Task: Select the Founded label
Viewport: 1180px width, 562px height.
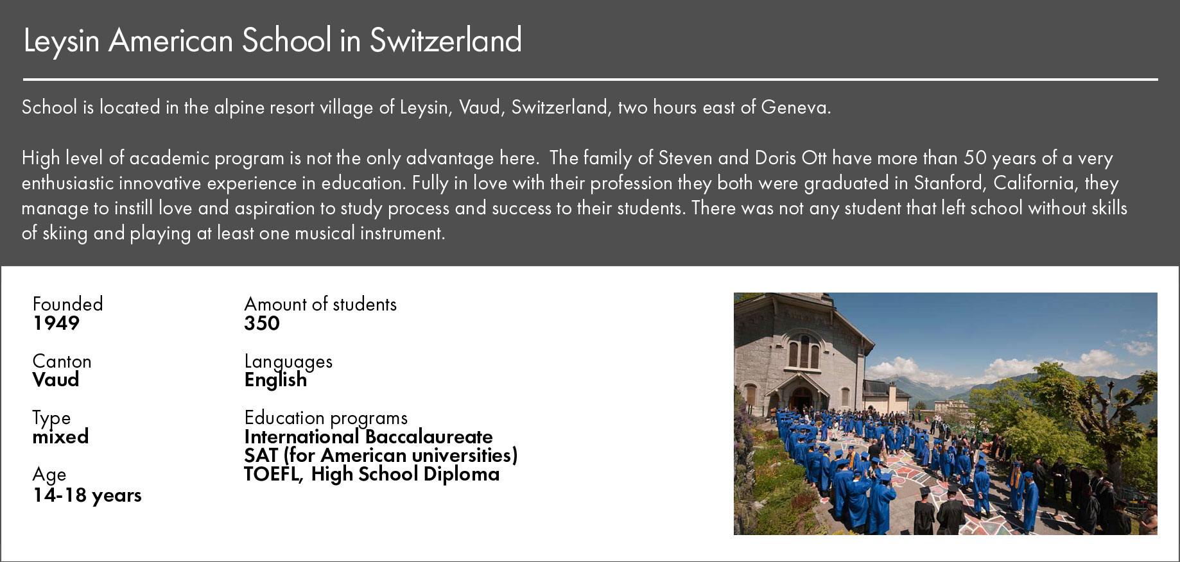Action: tap(67, 304)
